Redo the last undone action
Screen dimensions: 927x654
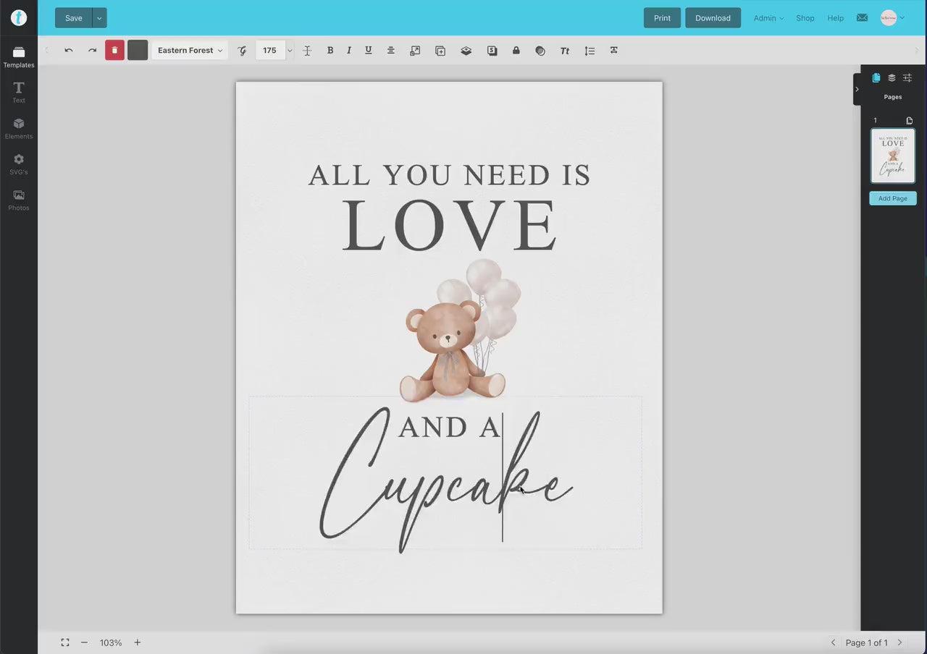92,51
